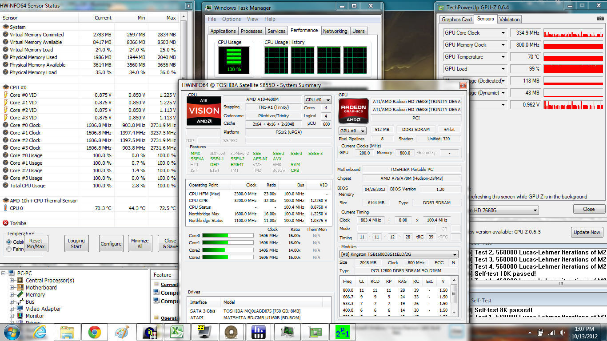
Task: Click the Total CPU Usage row
Action: (x=89, y=186)
